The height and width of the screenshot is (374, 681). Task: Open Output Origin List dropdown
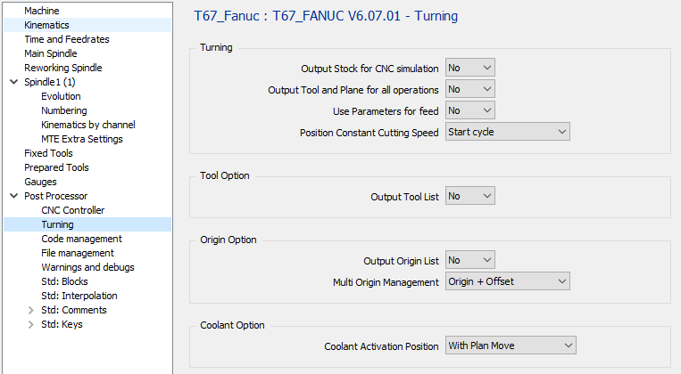469,260
